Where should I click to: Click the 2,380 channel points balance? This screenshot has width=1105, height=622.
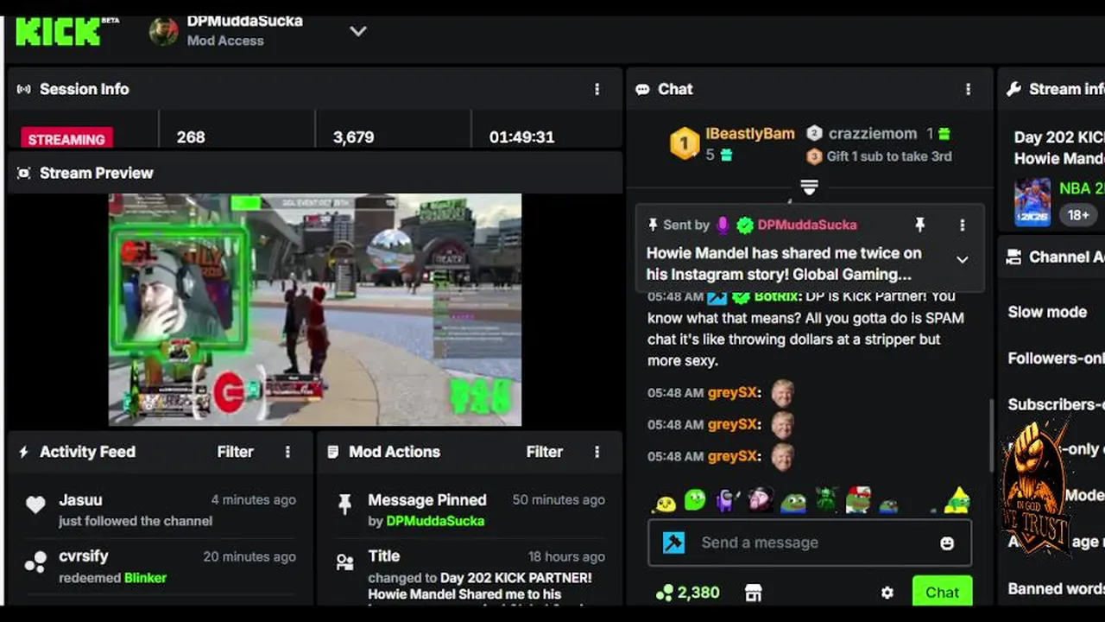(688, 593)
